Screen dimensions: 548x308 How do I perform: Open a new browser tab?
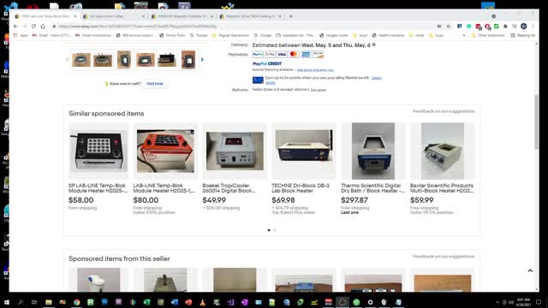(291, 16)
